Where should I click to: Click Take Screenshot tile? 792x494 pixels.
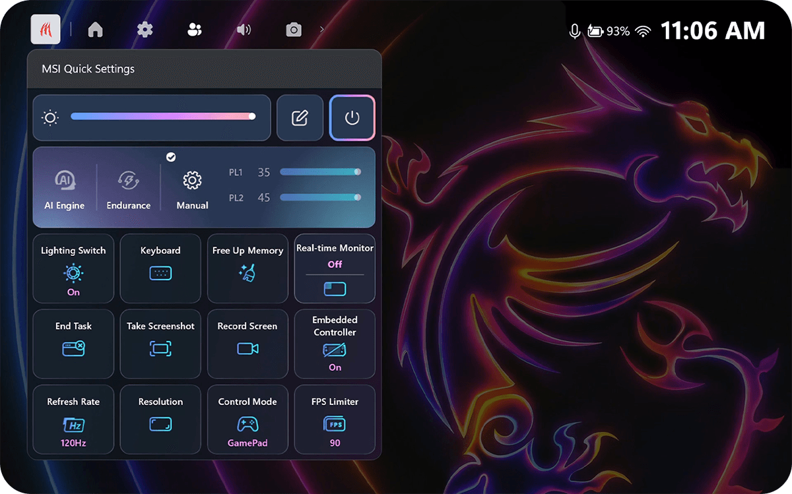[x=160, y=344]
